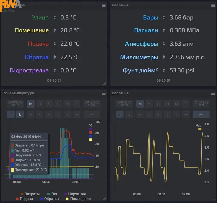Select the Д interval in pressure chart
This screenshot has height=203, width=217.
(x=158, y=104)
